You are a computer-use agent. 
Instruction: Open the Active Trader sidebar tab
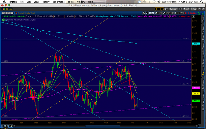203,49
